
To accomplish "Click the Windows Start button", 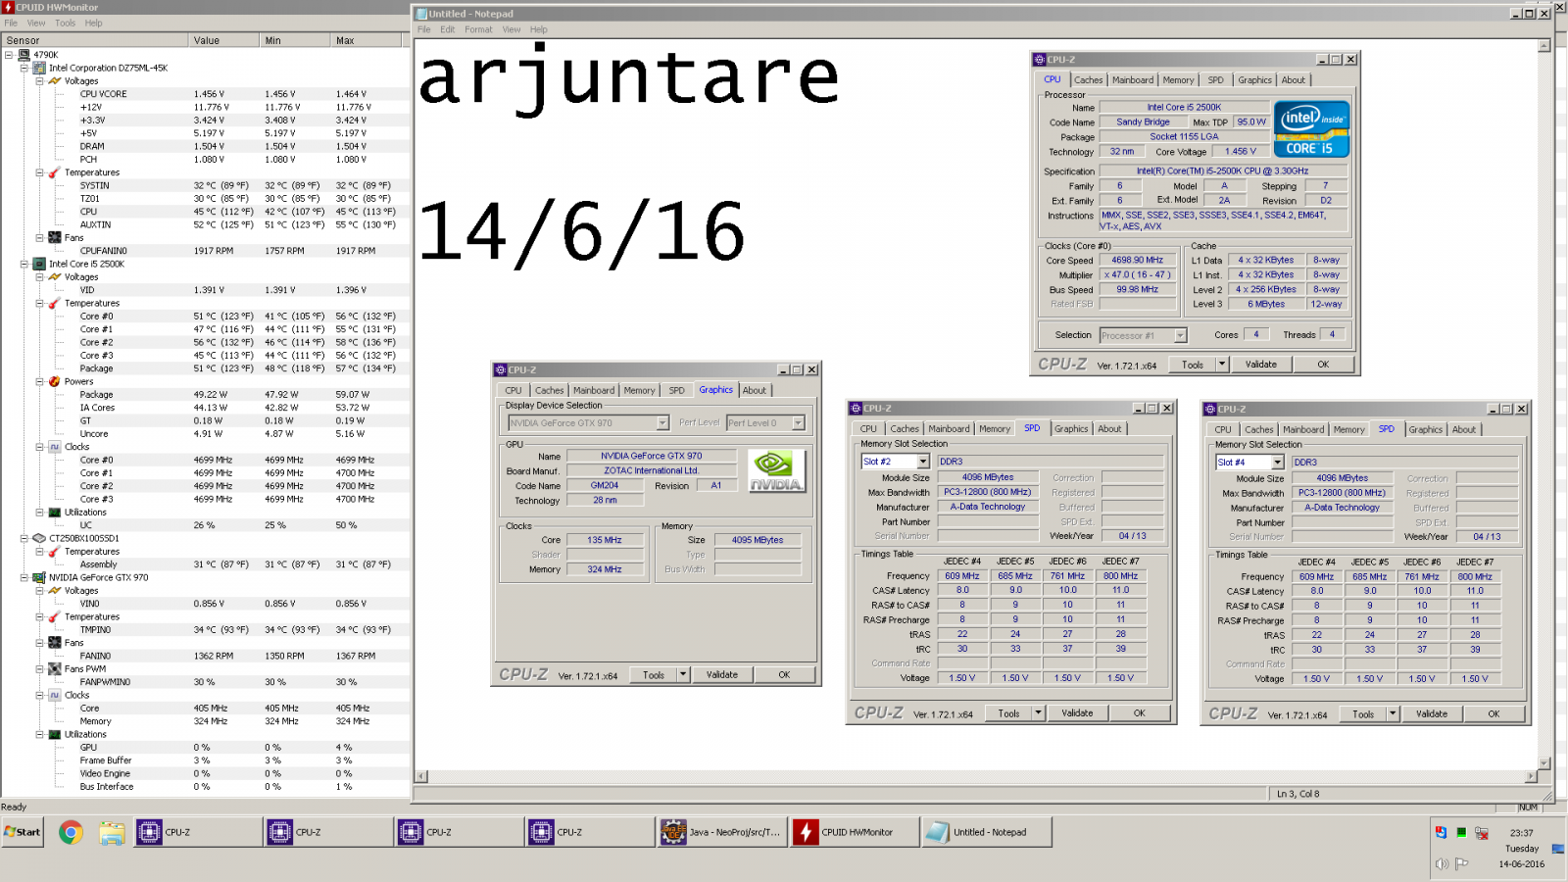I will (x=23, y=832).
